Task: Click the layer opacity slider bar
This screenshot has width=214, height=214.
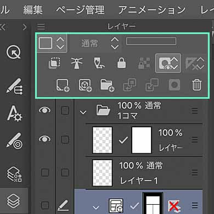Action: tap(151, 41)
